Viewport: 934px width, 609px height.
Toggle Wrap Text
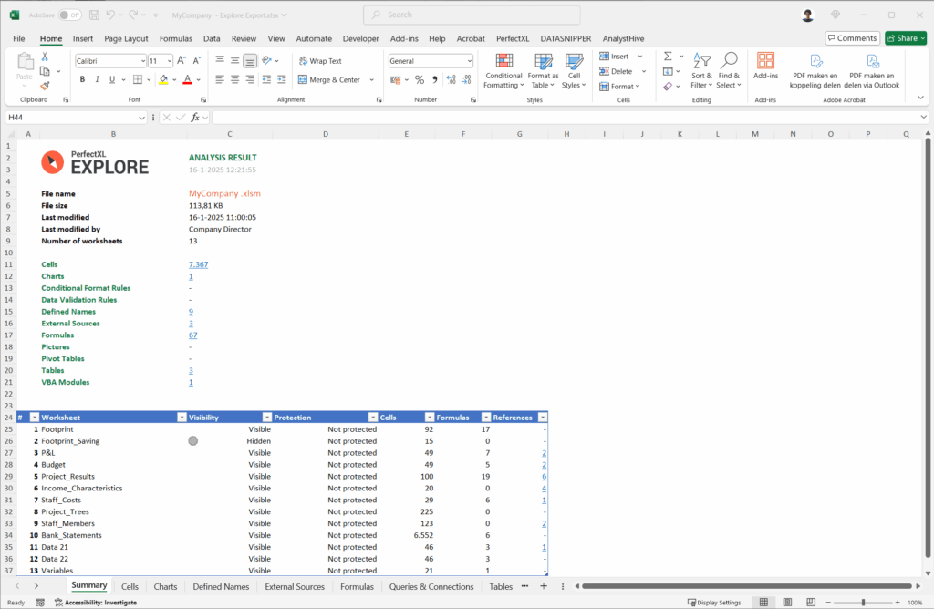pyautogui.click(x=320, y=61)
